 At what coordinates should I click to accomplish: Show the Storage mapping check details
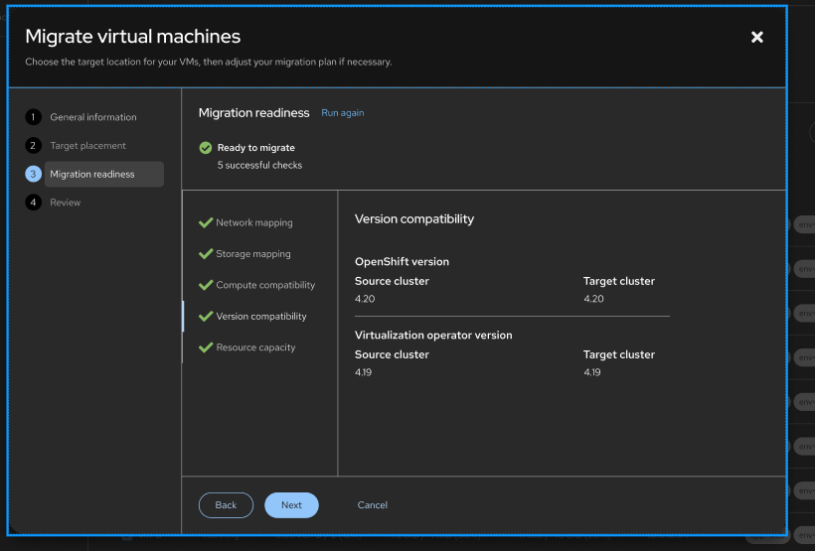253,254
